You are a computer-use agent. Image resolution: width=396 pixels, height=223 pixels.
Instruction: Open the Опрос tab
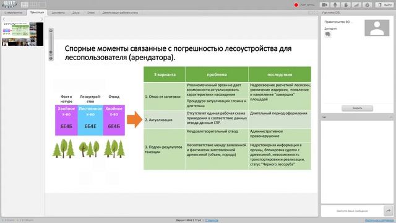click(x=91, y=12)
